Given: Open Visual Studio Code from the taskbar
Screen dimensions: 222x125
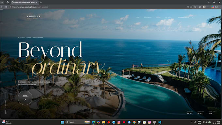Looking at the screenshot, I should 160,122.
